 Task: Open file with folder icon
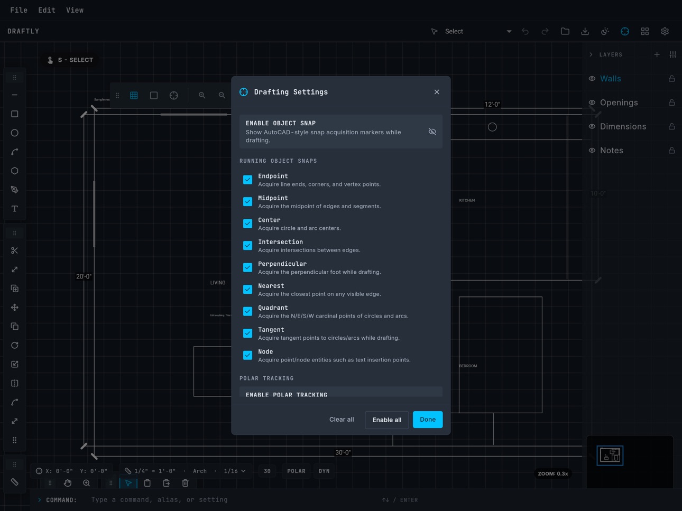[565, 31]
